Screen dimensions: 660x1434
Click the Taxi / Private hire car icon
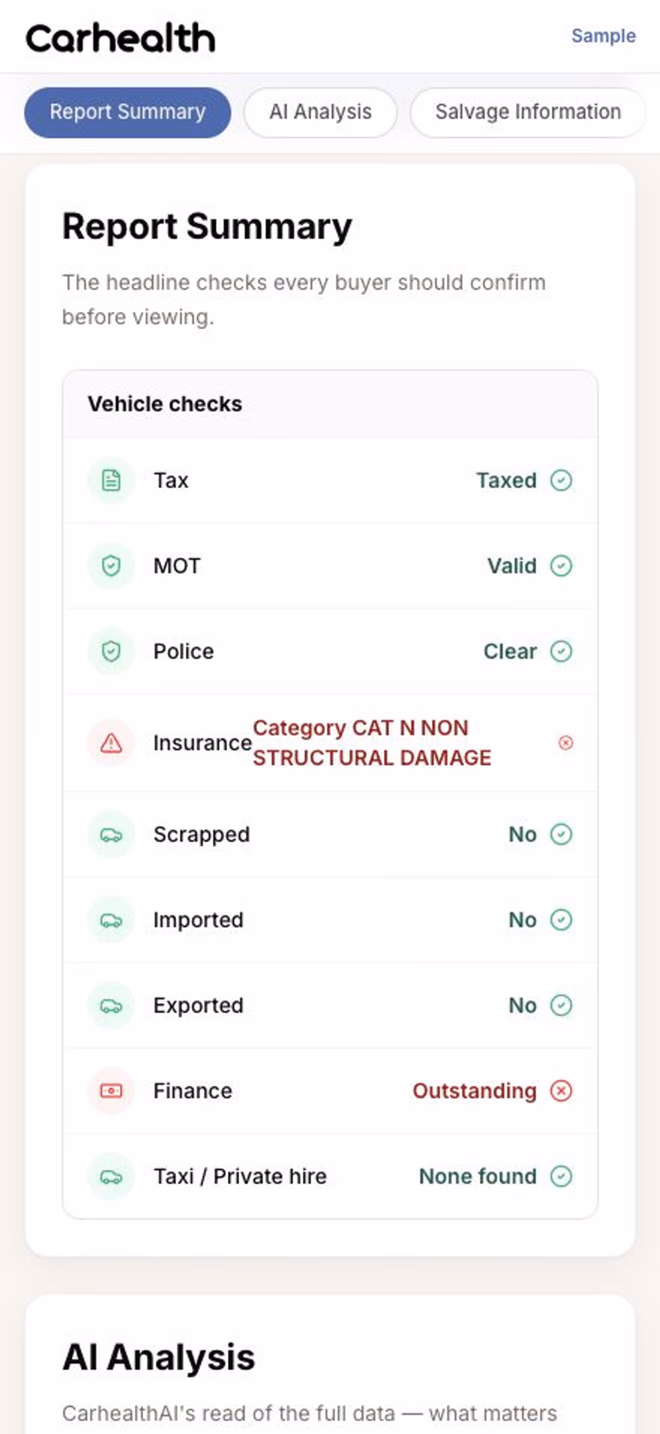(111, 1177)
